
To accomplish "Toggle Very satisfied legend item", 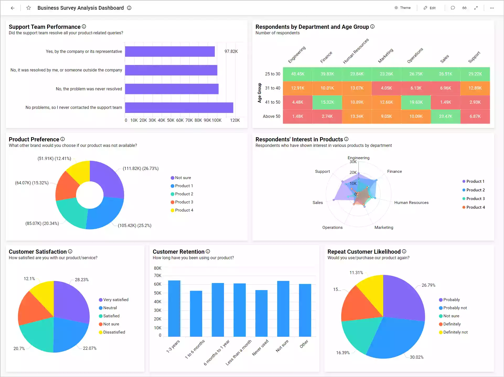I will 115,300.
